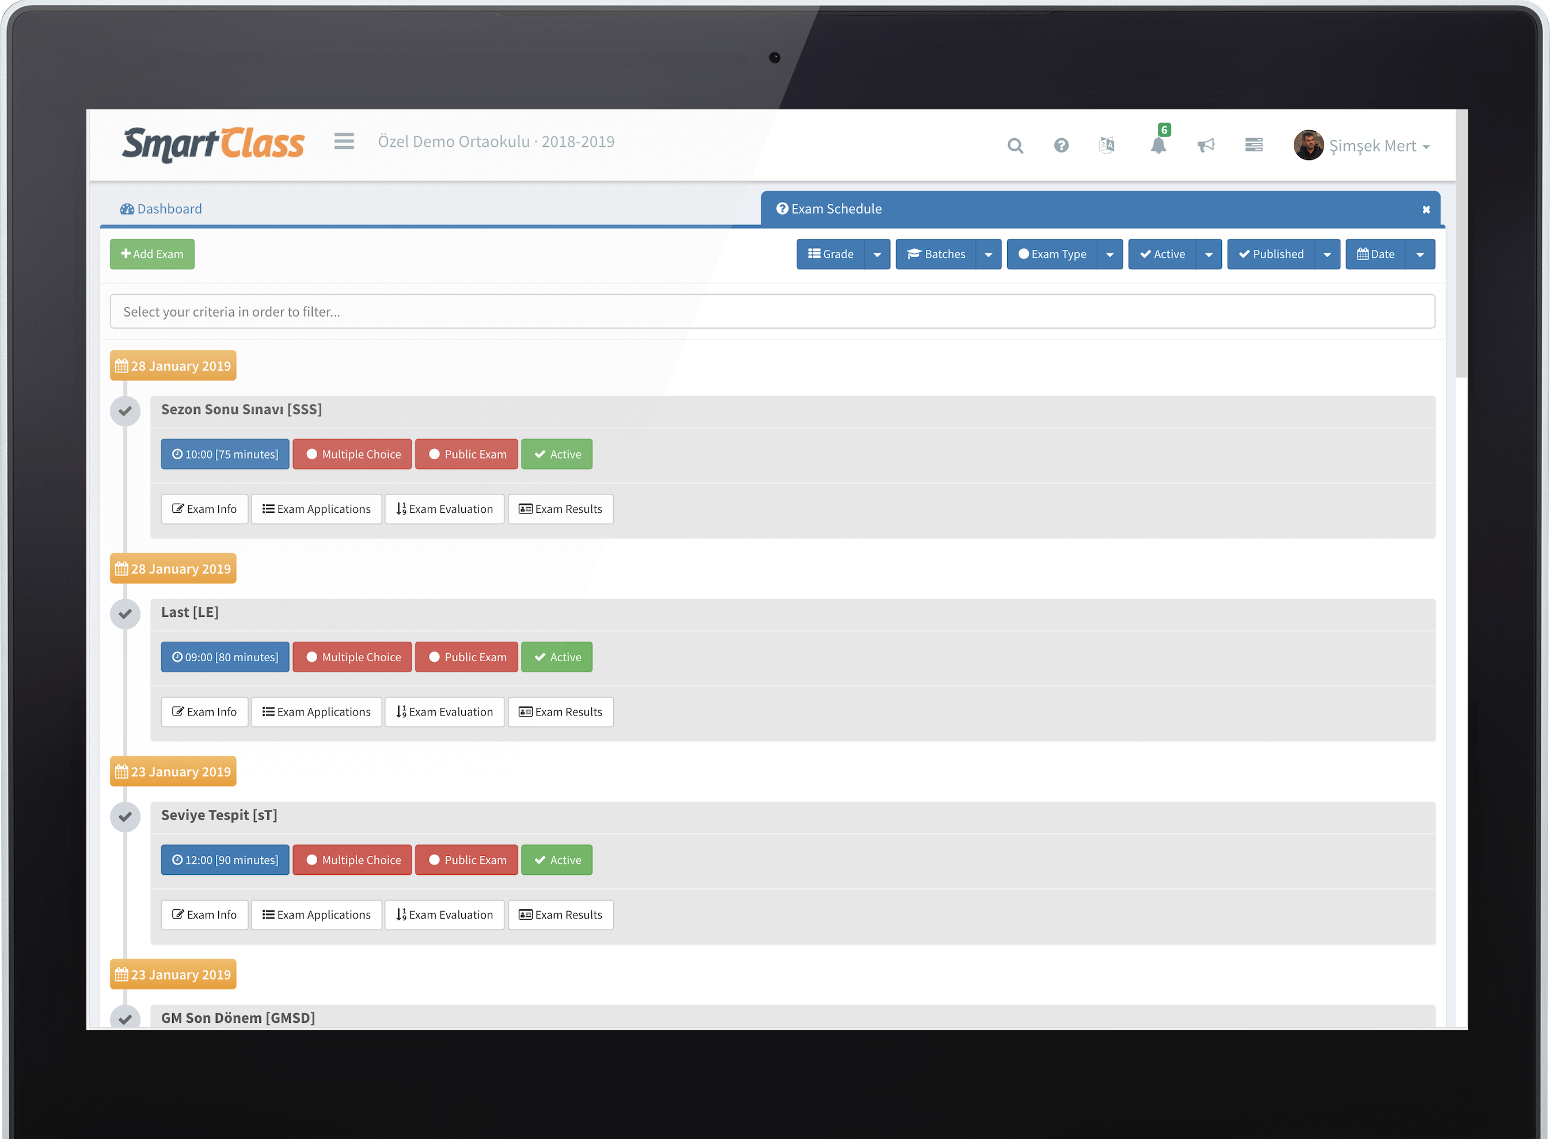Open Exam Evaluation for Last [LE]

(x=445, y=712)
